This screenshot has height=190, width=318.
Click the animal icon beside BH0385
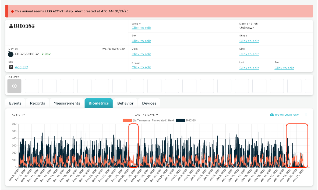(x=11, y=26)
